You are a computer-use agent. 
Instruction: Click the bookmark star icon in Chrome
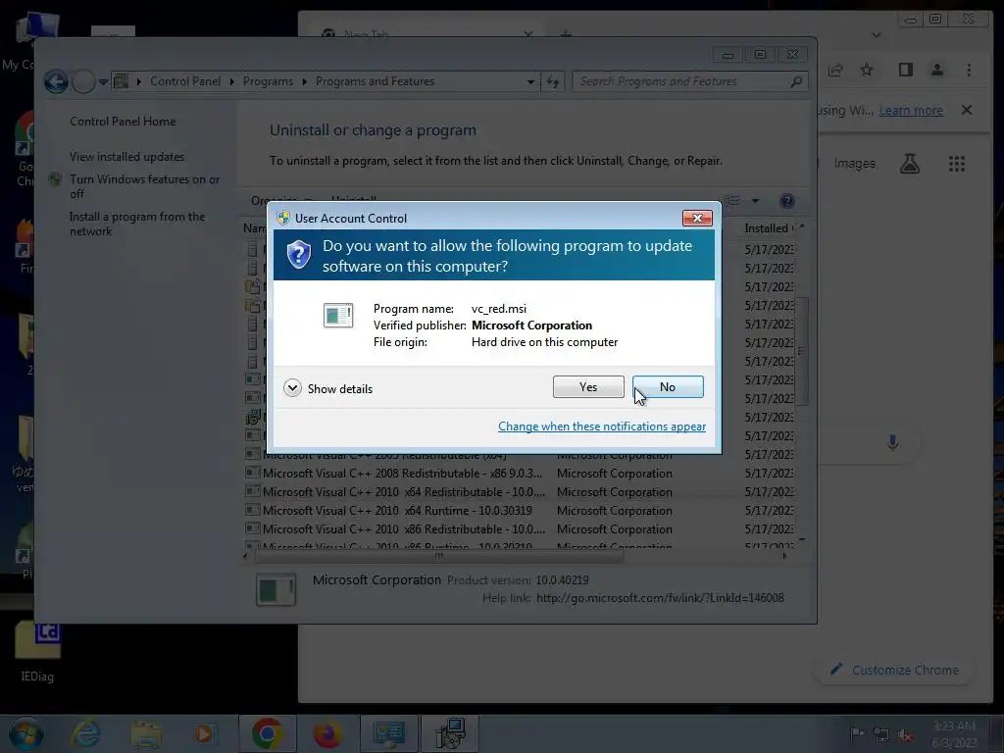[x=867, y=70]
